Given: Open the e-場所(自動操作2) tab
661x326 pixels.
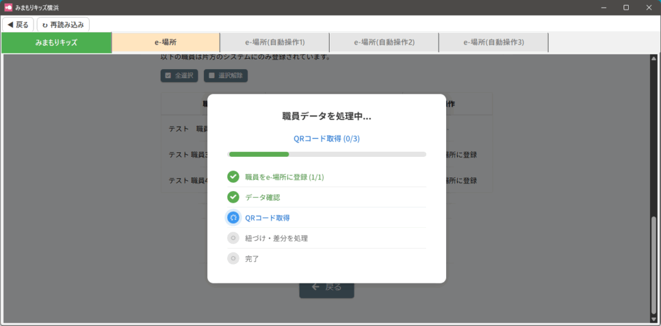Looking at the screenshot, I should pos(384,43).
